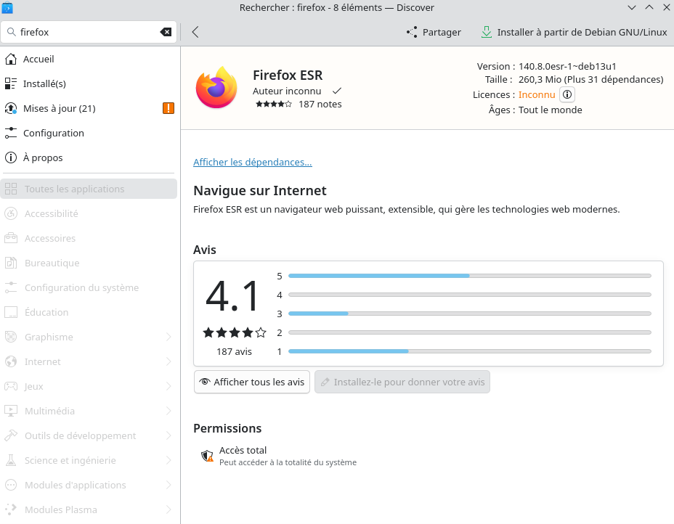The width and height of the screenshot is (674, 524).
Task: Clear the firefox search text
Action: [x=166, y=32]
